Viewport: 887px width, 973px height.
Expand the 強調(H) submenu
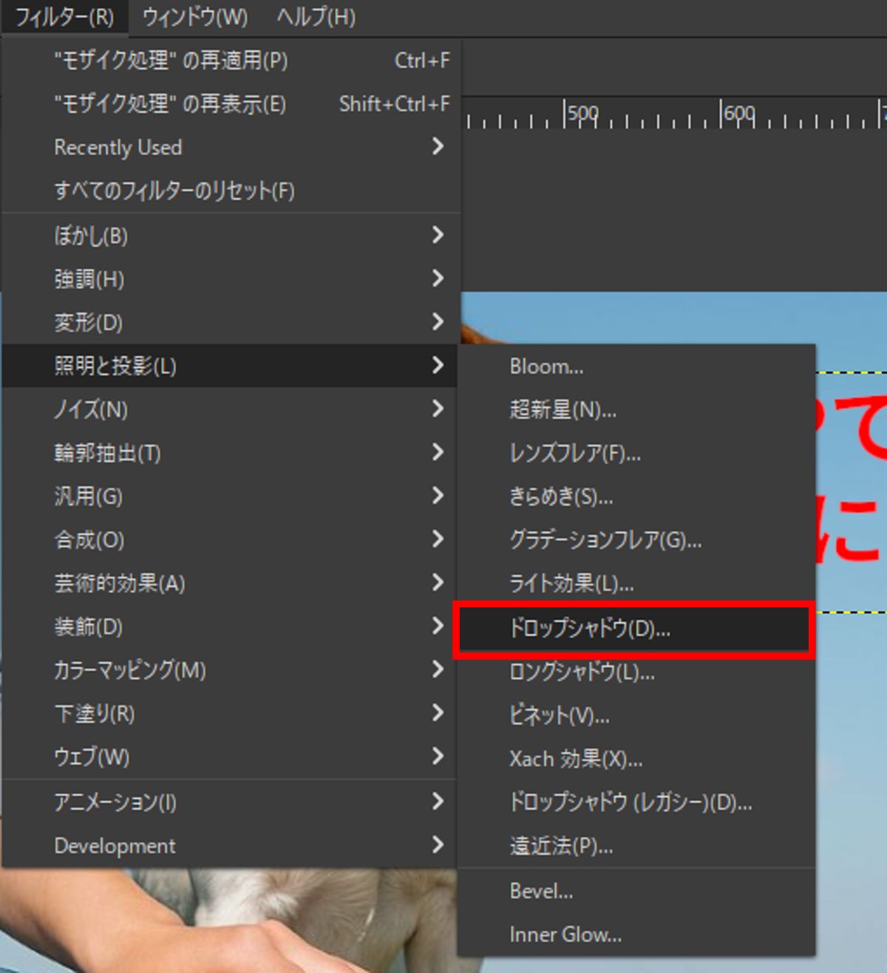click(89, 279)
